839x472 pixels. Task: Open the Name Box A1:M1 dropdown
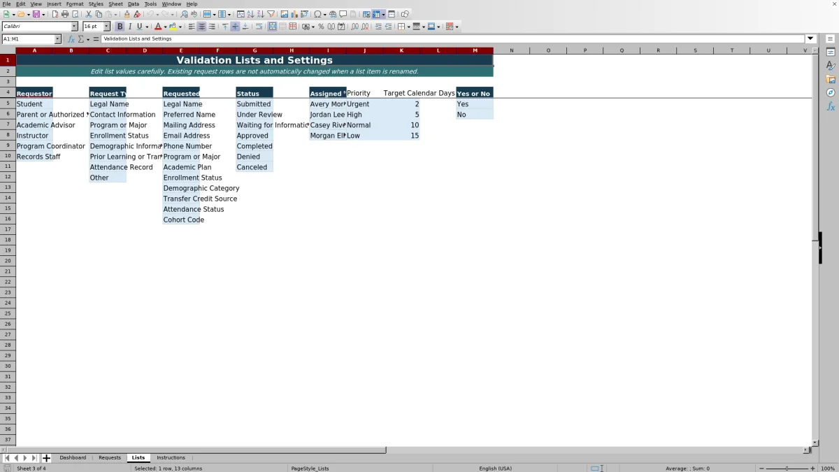click(x=57, y=39)
